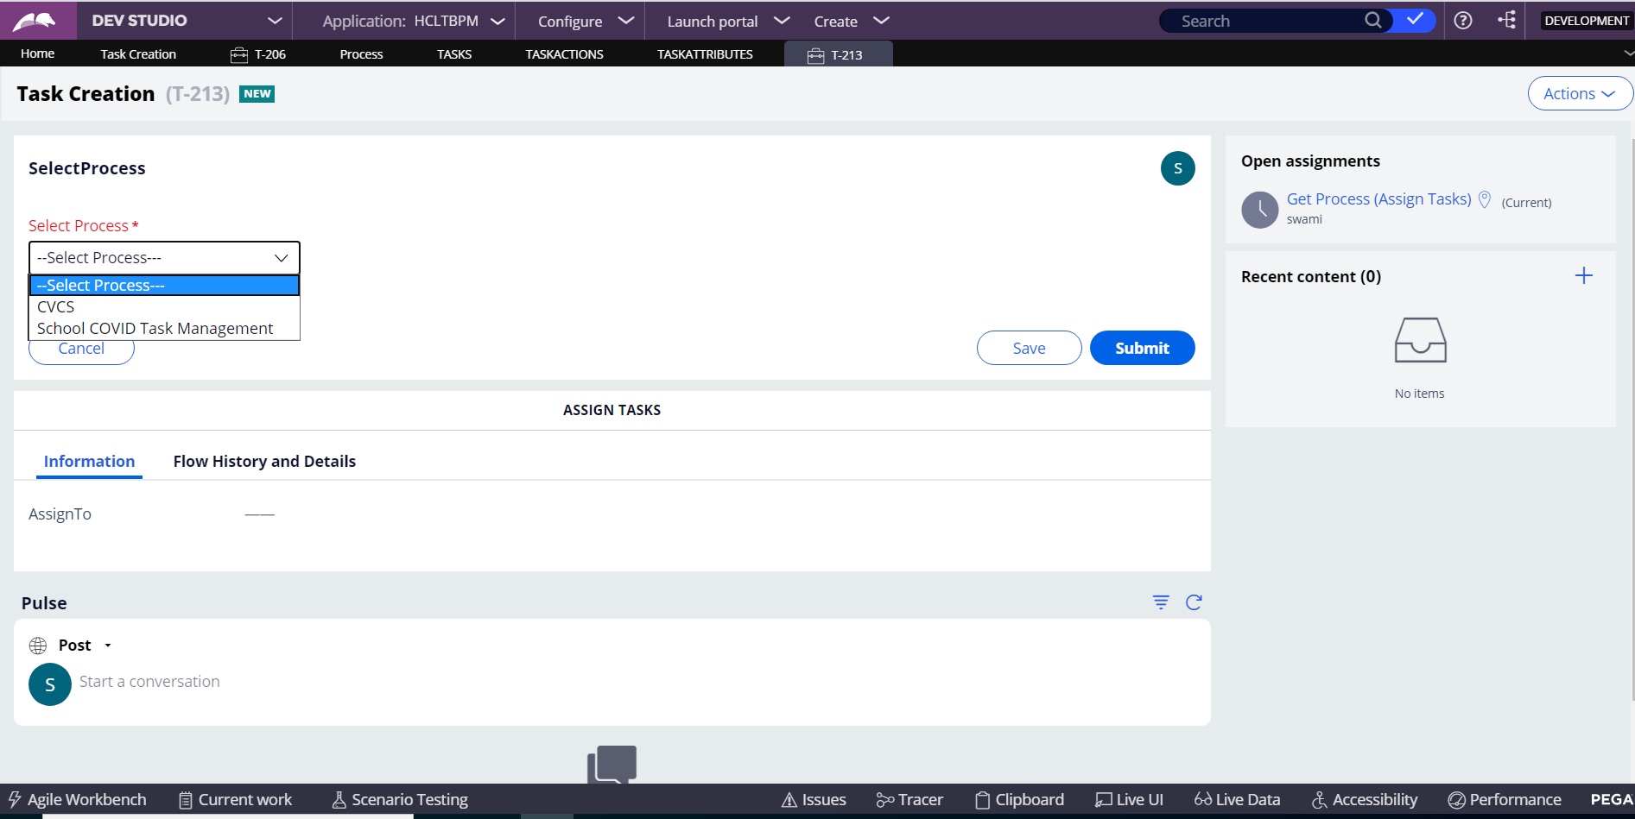Open the Launch portal menu
Image resolution: width=1635 pixels, height=819 pixels.
pos(728,21)
